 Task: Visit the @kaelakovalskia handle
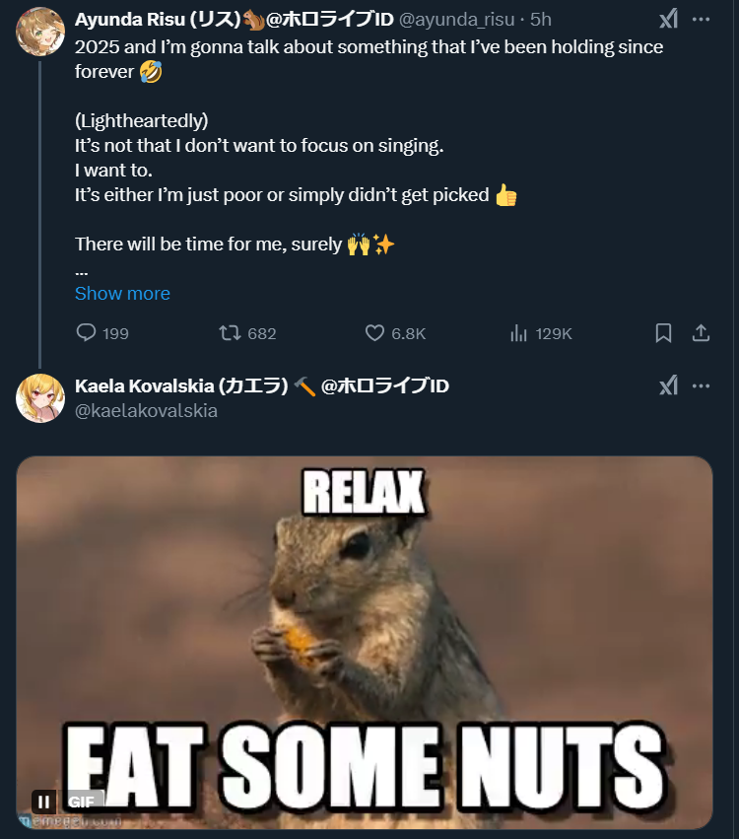point(146,410)
